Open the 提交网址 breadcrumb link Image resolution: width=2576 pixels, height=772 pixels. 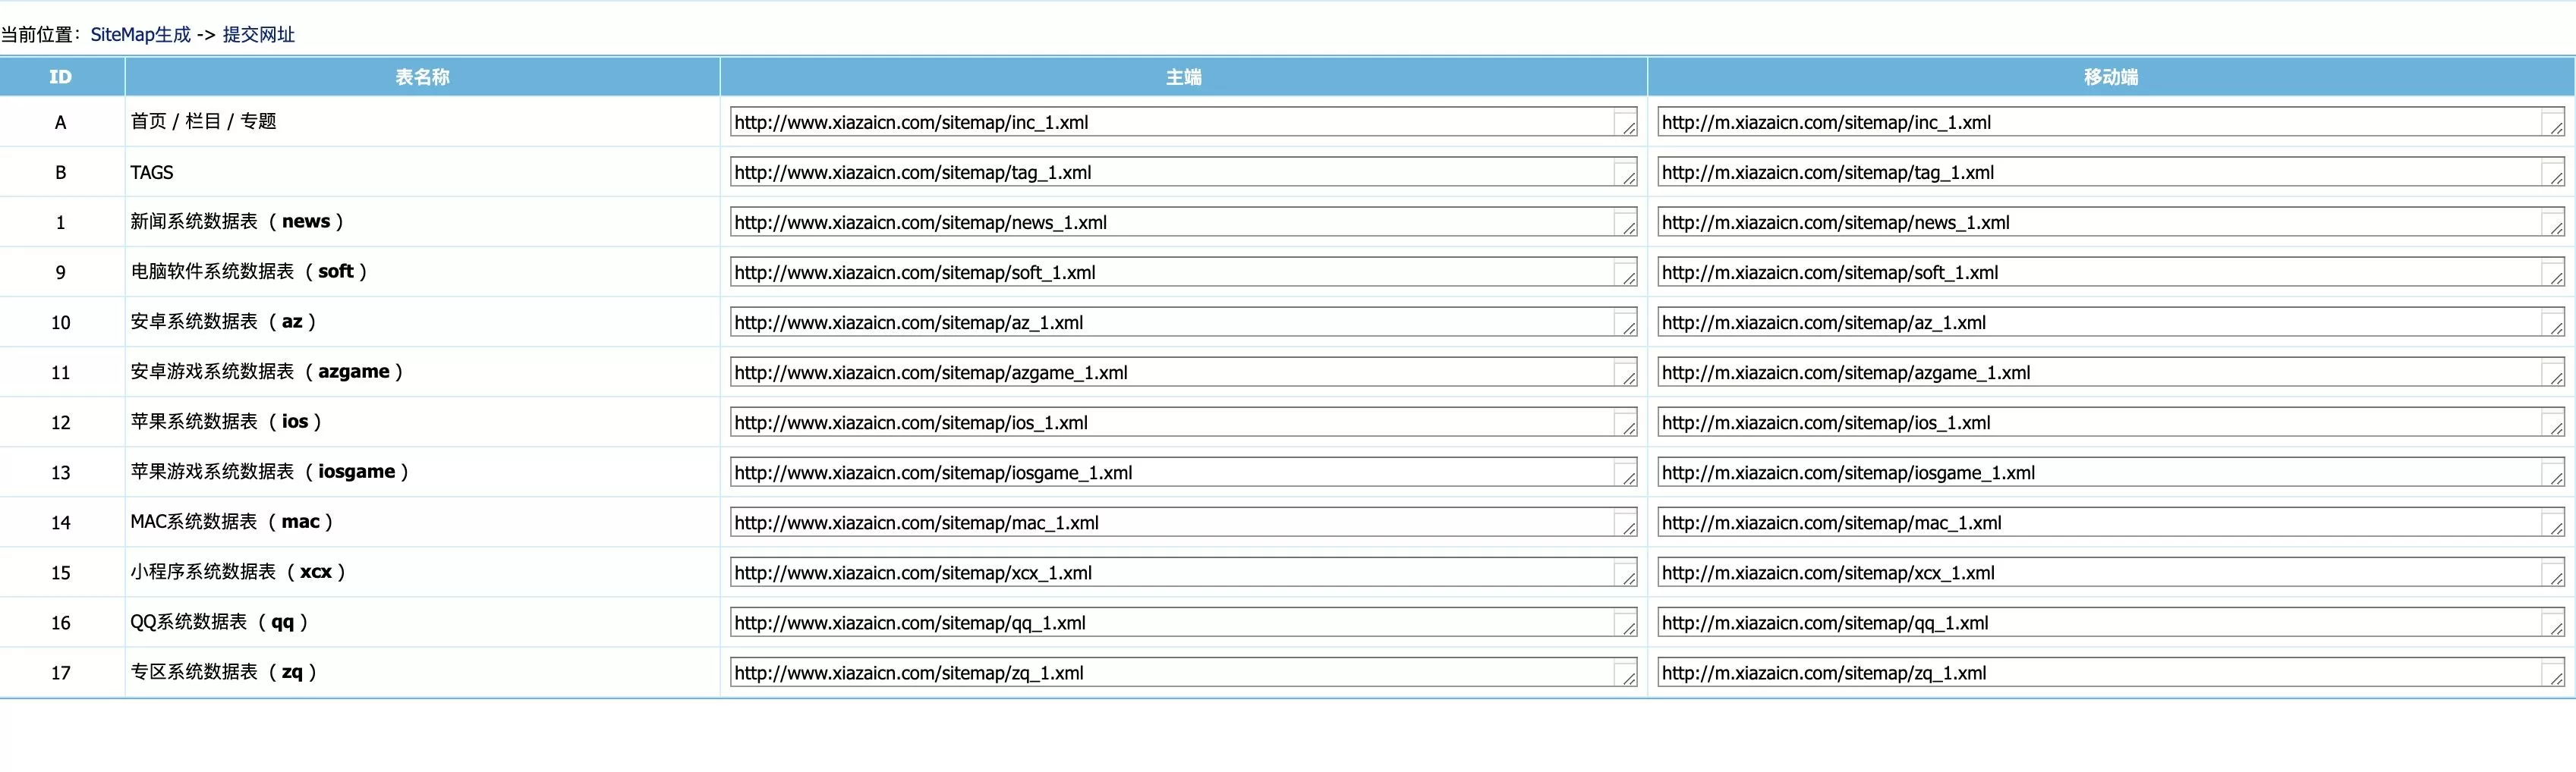click(258, 35)
